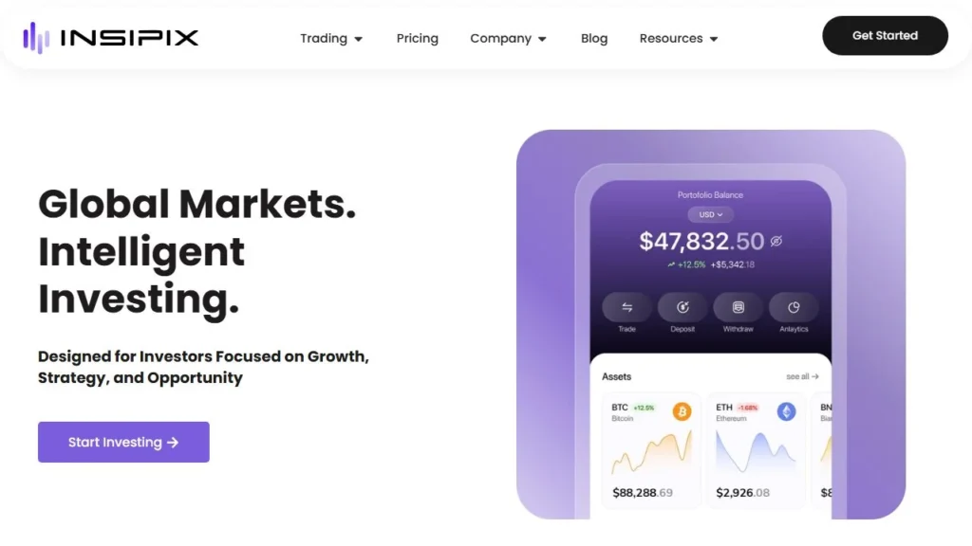Open the Analytics pie chart icon
Viewport: 972px width, 546px height.
(794, 307)
